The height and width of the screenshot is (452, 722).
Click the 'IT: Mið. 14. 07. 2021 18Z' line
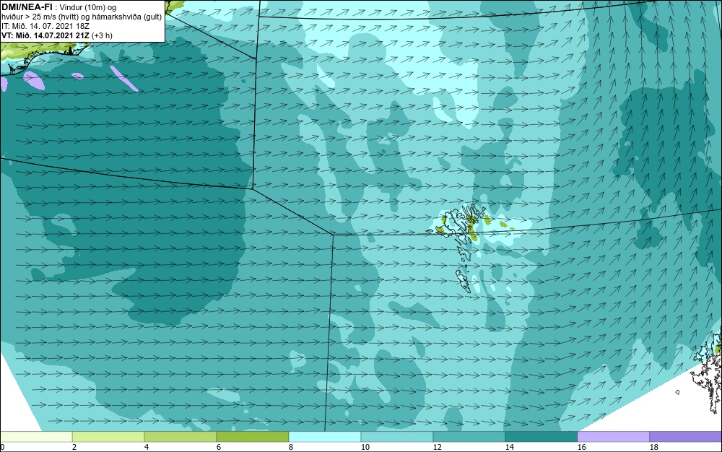point(45,26)
